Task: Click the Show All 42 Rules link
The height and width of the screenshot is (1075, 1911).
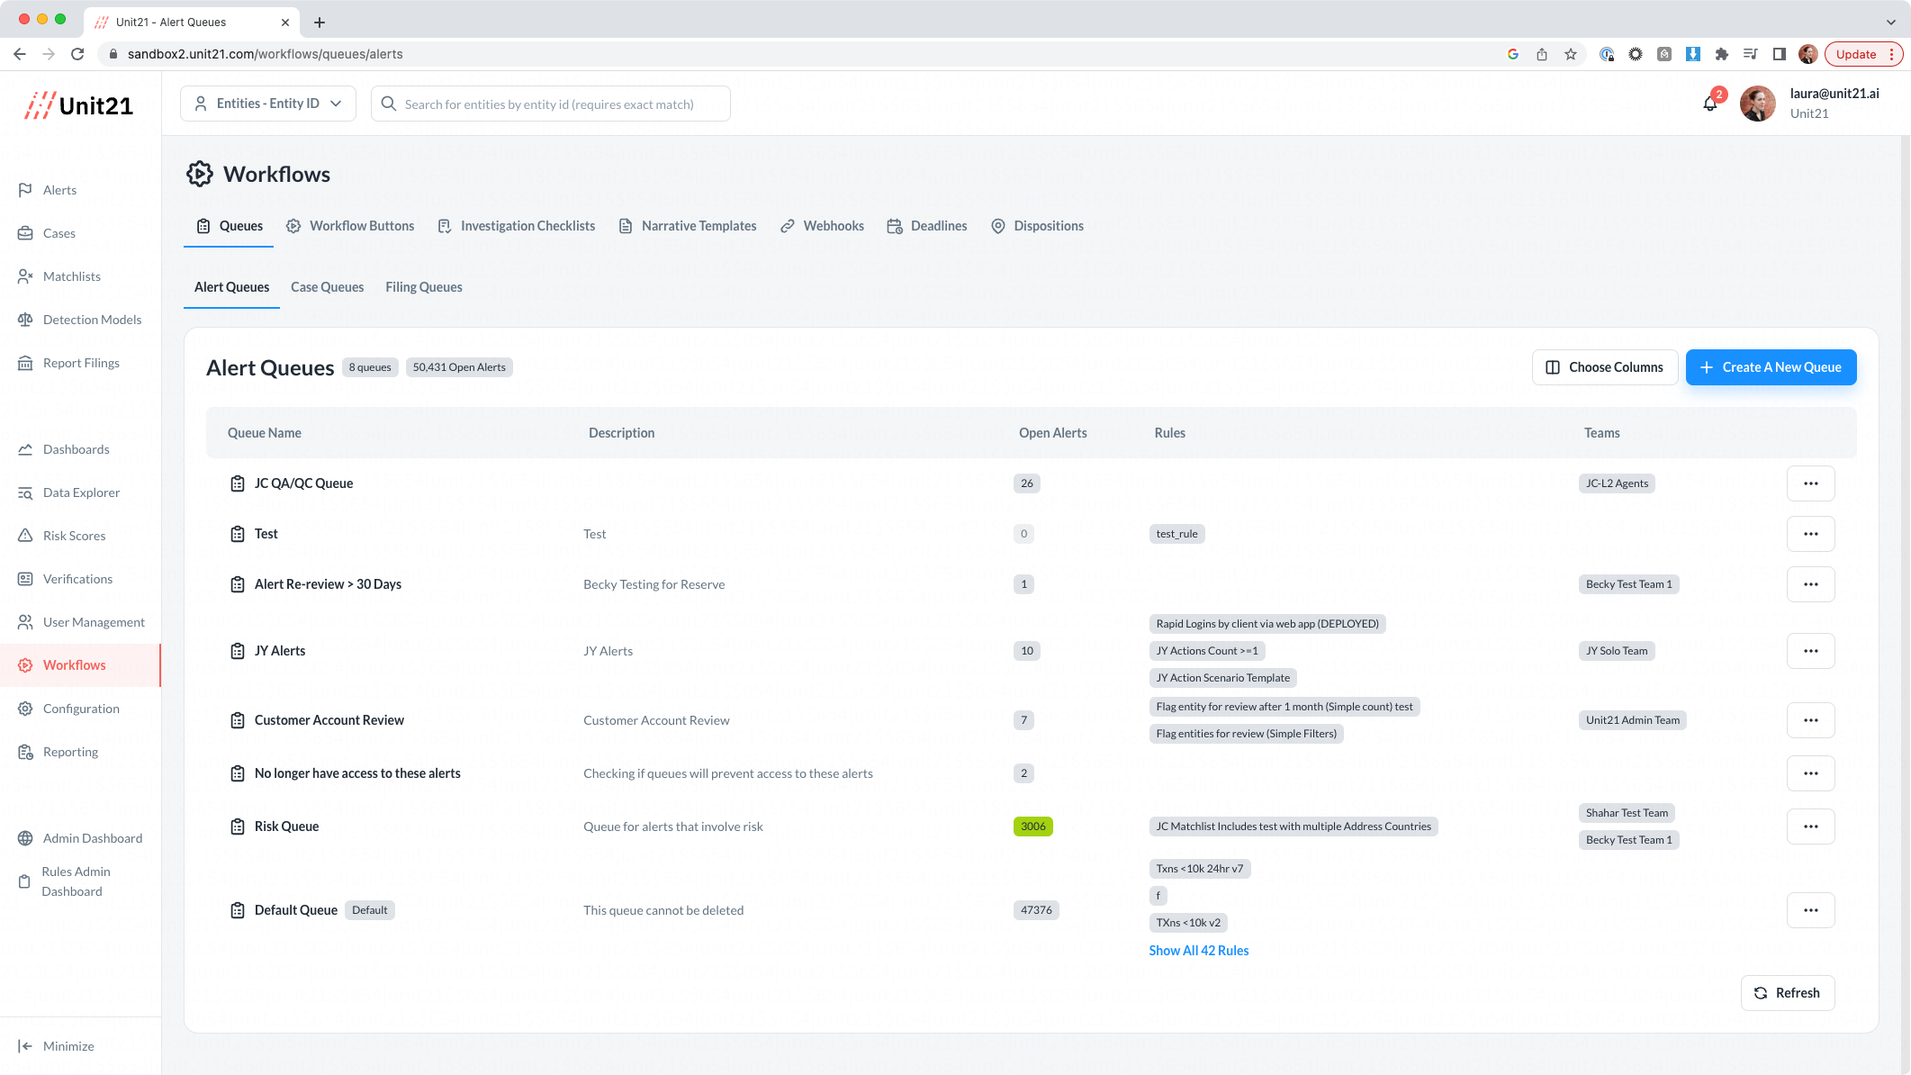Action: 1198,951
